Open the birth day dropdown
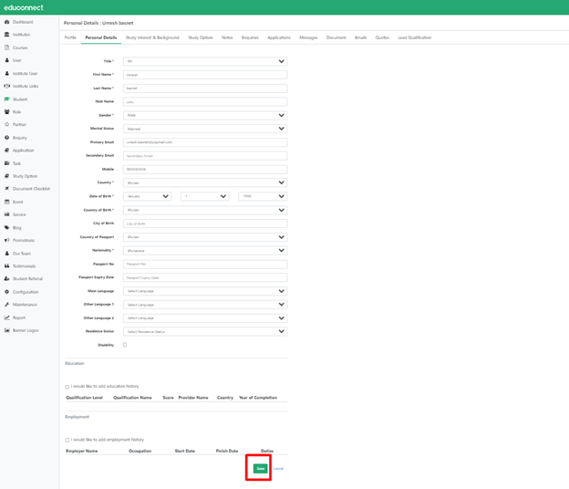This screenshot has width=569, height=489. coord(205,196)
